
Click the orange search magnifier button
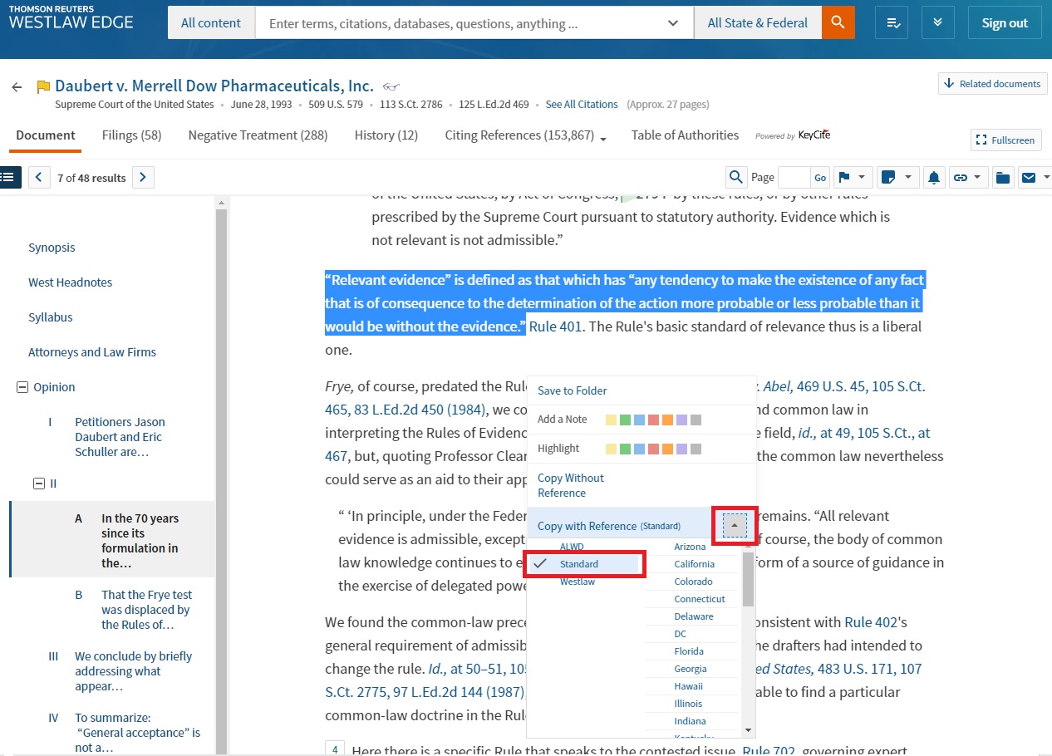point(838,23)
